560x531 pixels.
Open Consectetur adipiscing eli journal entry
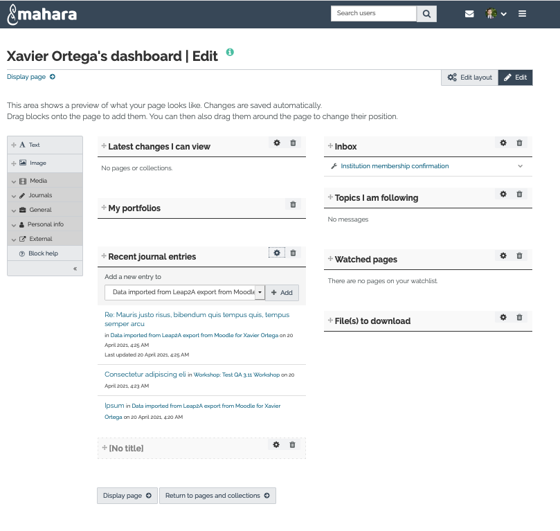145,375
